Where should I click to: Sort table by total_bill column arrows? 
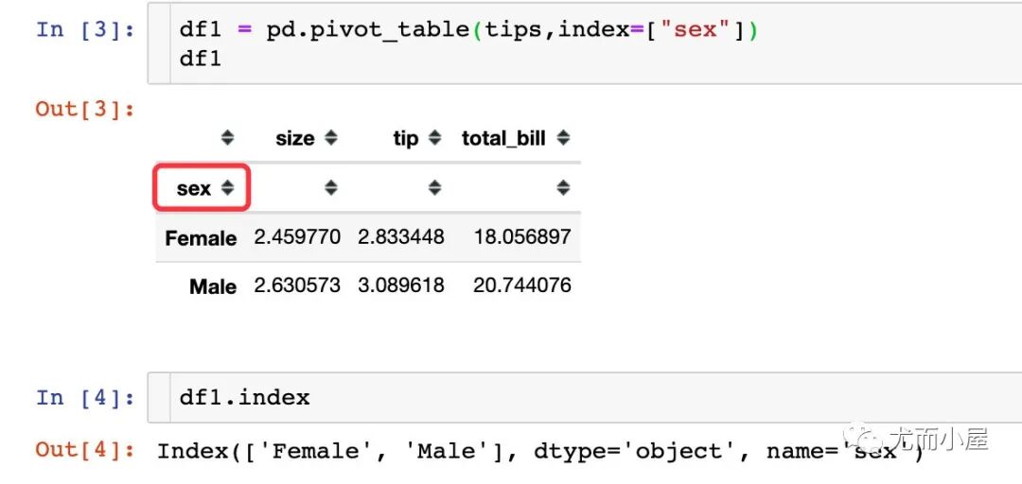(x=563, y=138)
